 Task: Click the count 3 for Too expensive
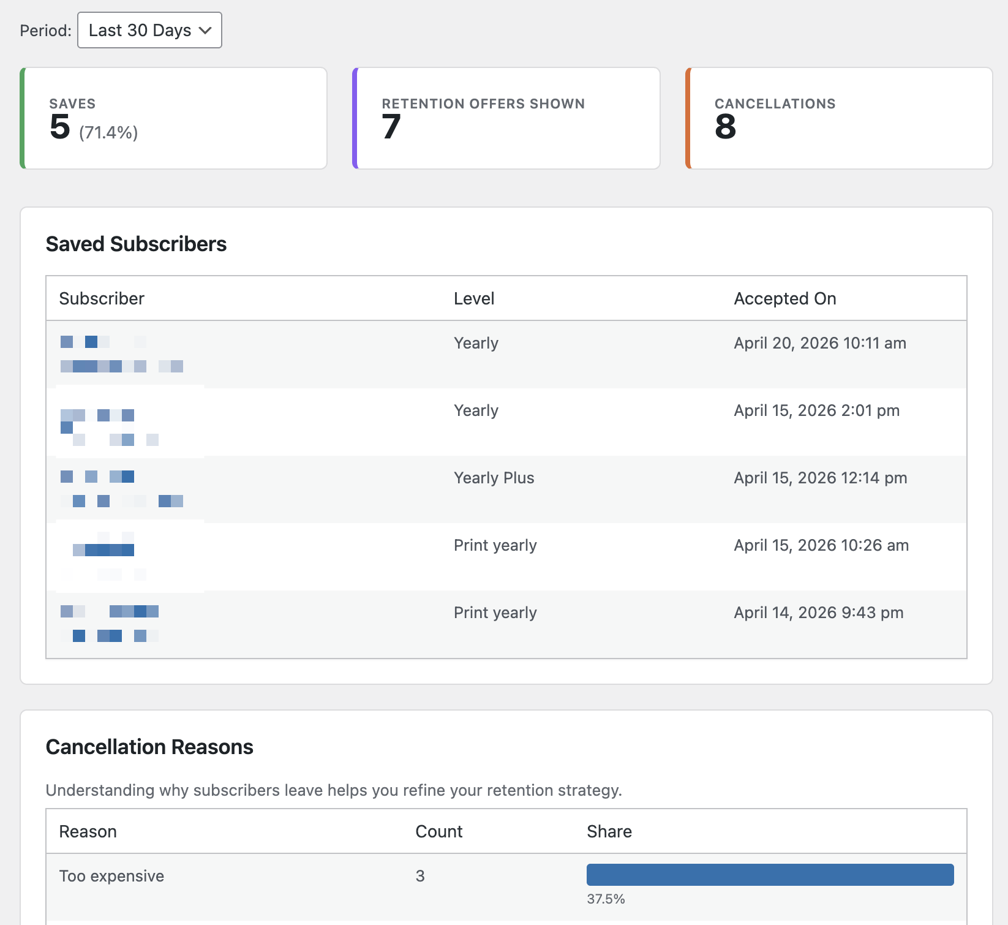coord(420,876)
